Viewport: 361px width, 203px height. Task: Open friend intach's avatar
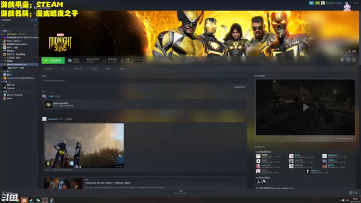258,156
